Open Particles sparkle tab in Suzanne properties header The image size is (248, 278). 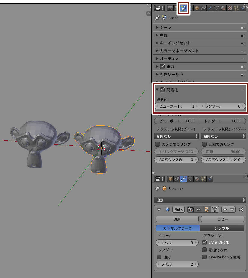203,179
